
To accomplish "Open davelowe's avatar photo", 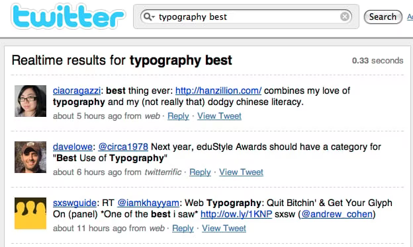I will click(x=30, y=157).
